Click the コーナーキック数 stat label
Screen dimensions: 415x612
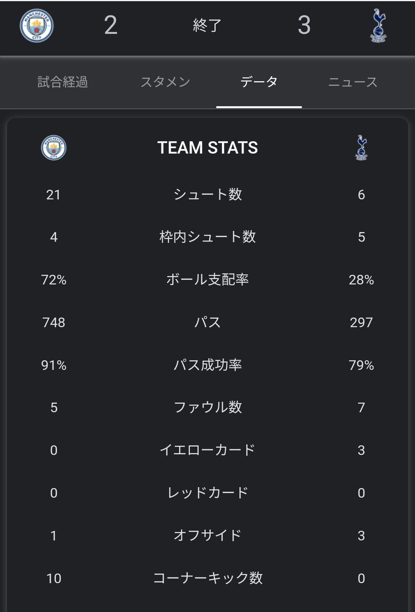point(208,578)
